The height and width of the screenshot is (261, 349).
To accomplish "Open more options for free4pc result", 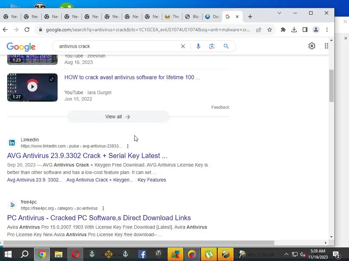I will click(x=103, y=208).
